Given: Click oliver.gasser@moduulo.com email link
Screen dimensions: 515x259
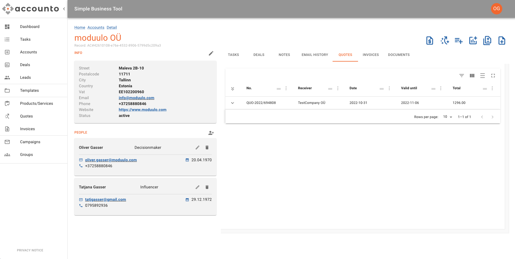Looking at the screenshot, I should coord(111,160).
